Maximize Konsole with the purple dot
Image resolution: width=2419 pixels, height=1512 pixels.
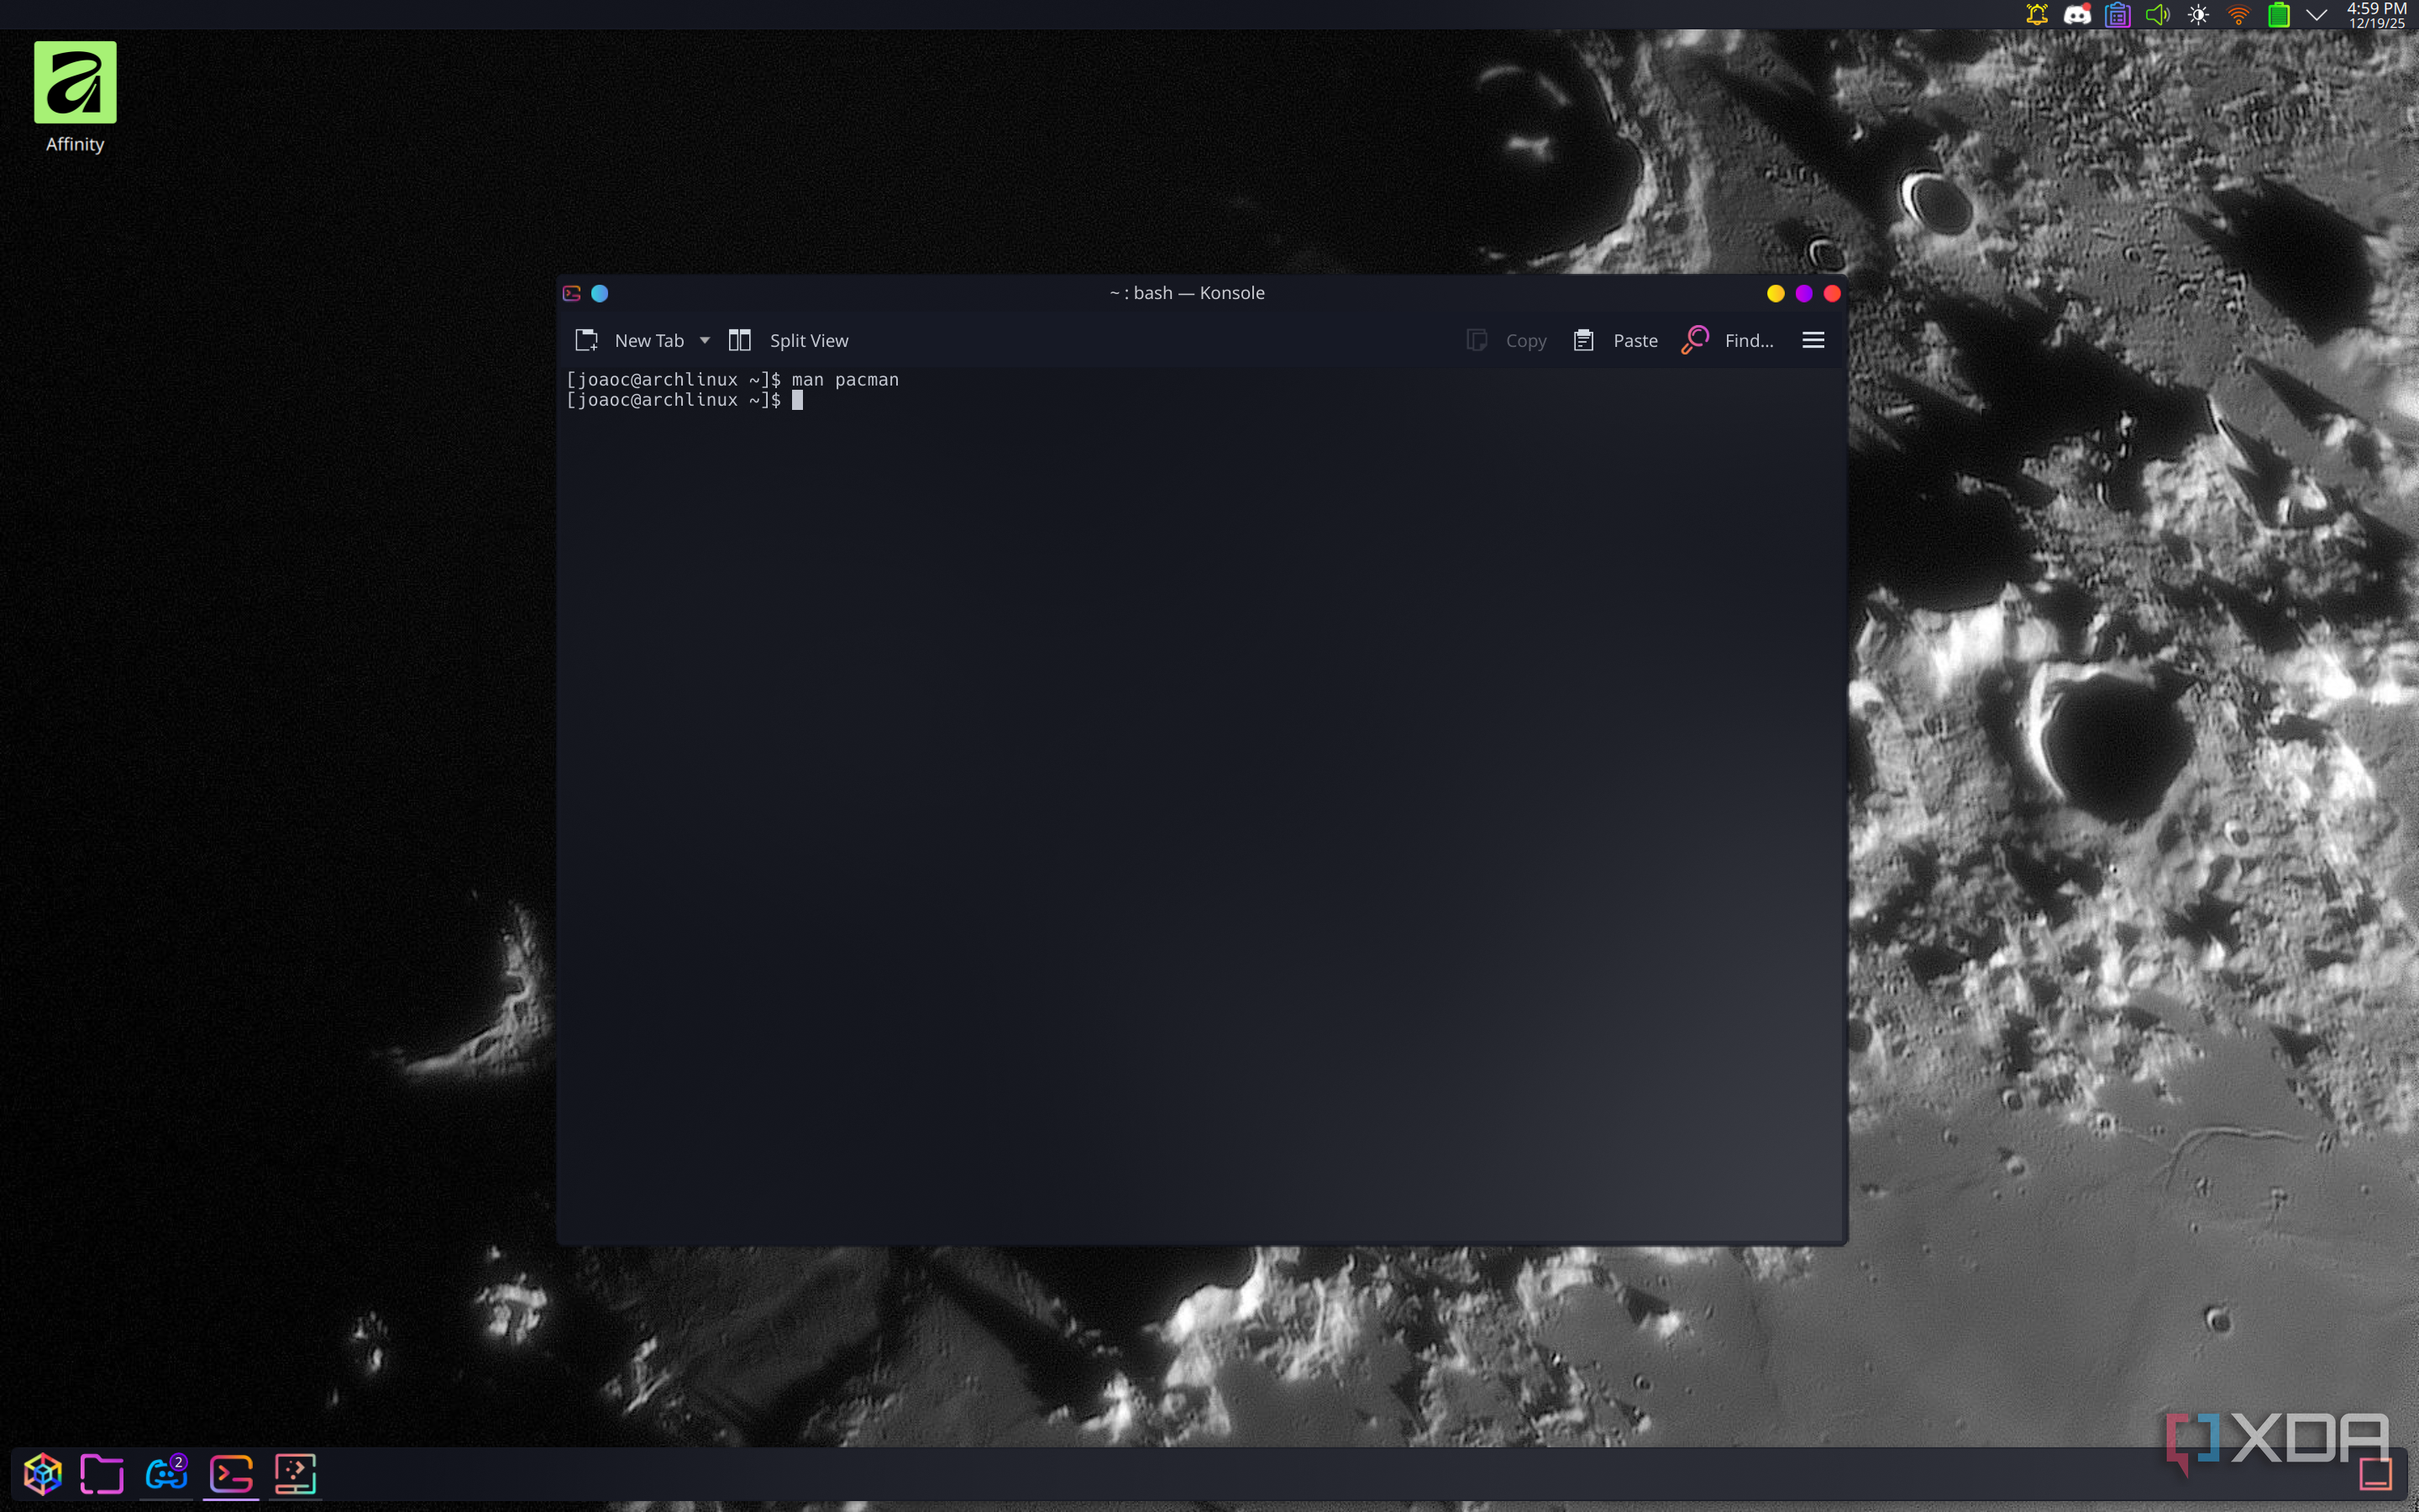coord(1803,293)
